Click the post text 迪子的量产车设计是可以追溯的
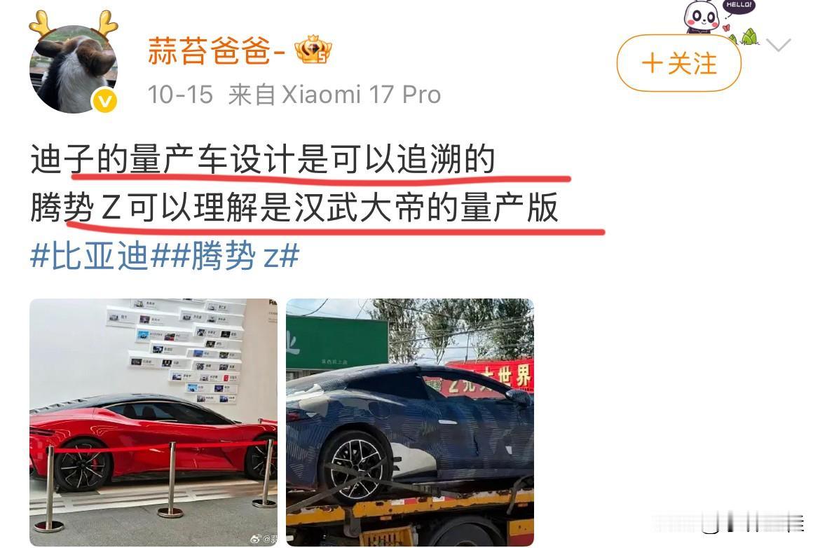Screen dimensions: 820x548 coord(263,160)
